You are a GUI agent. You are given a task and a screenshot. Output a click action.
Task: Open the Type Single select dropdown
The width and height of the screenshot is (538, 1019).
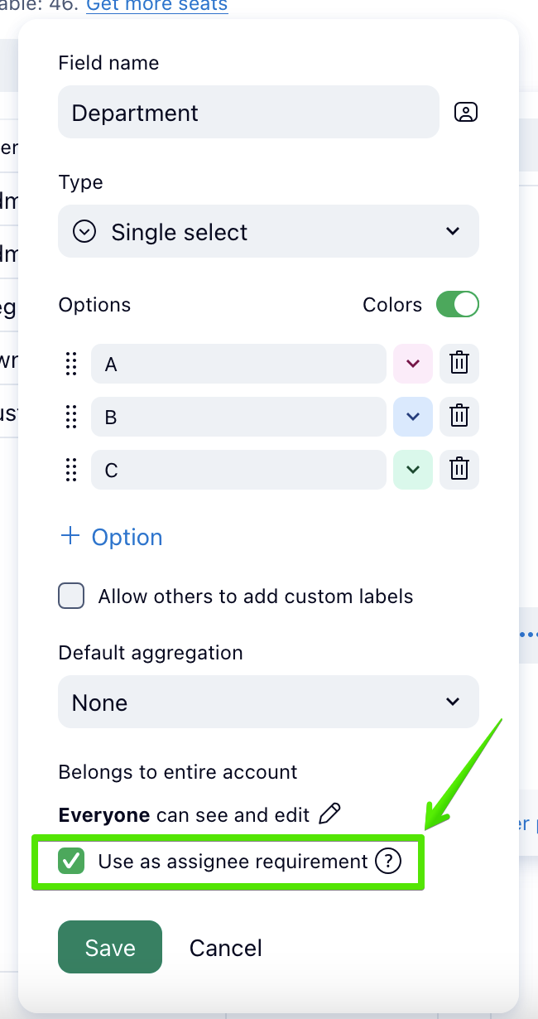pos(268,232)
